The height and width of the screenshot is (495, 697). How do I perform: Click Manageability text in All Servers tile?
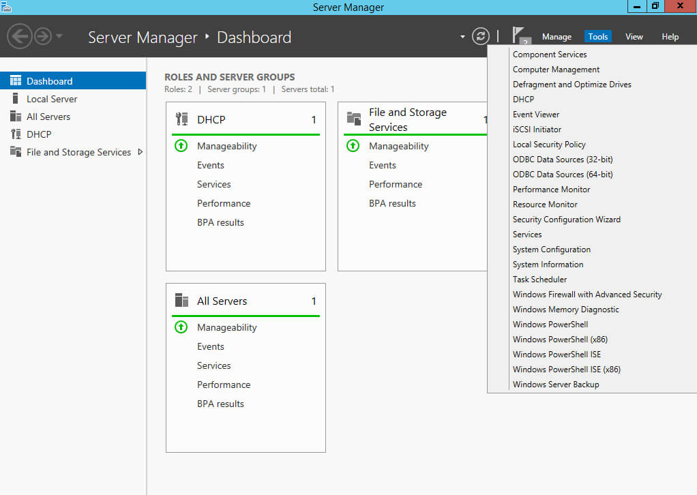(x=226, y=327)
